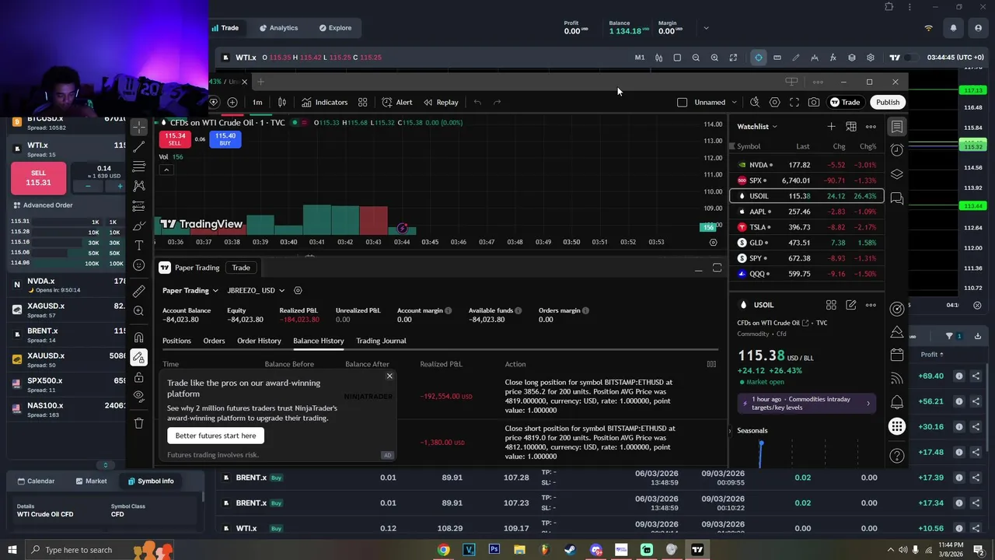Select NVDA row in watchlist
Screen dimensions: 995x560
pos(807,165)
